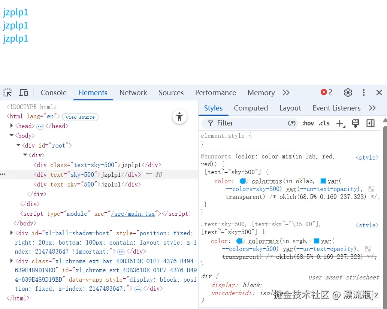Screen dimensions: 387x309
Task: Switch to the Console tab
Action: coord(54,93)
